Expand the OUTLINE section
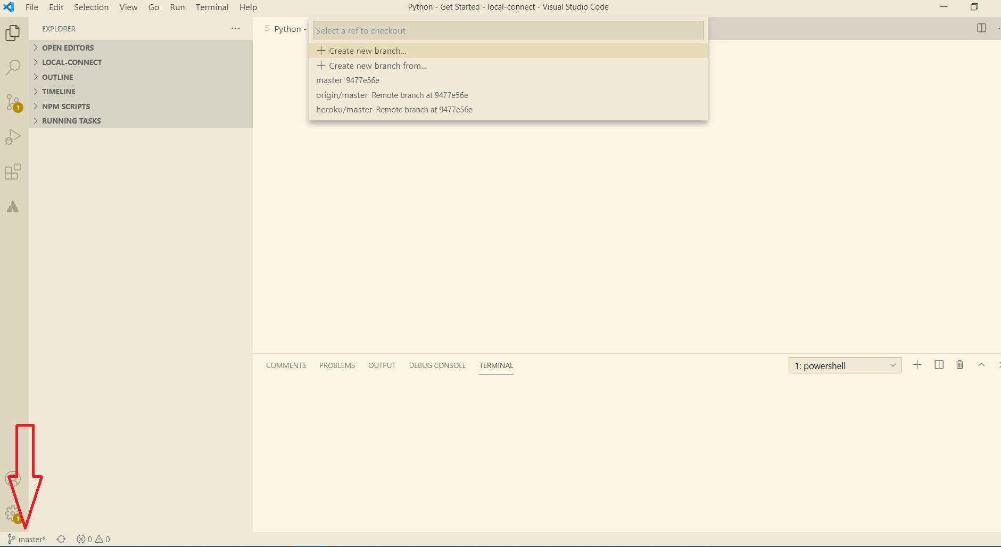 pos(140,77)
